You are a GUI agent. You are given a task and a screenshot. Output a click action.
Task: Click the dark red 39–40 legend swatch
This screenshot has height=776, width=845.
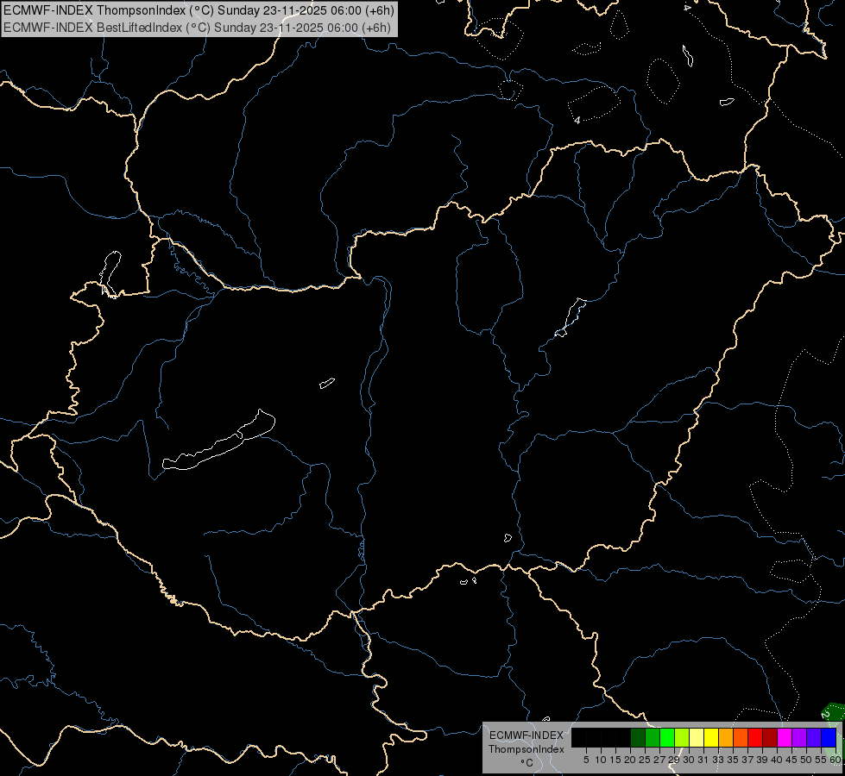tap(770, 737)
